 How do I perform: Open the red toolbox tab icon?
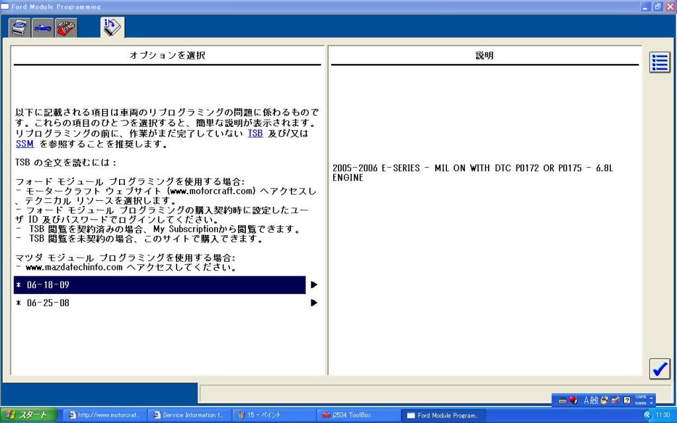tap(66, 28)
